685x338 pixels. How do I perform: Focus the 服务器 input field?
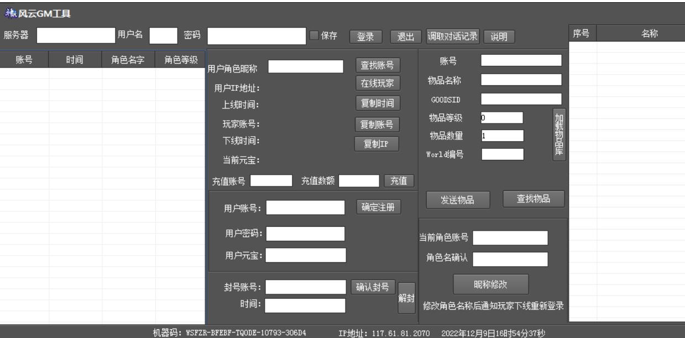click(x=76, y=35)
